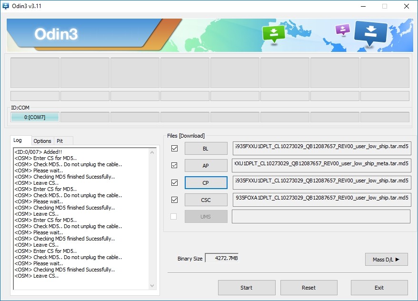Select the Log tab
The width and height of the screenshot is (418, 301).
click(18, 140)
